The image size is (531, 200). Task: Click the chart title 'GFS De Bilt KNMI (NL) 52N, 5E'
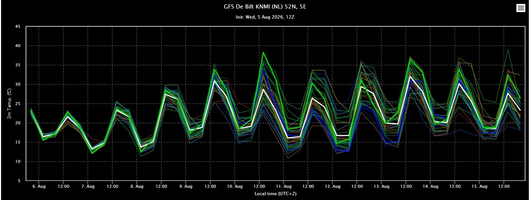coord(265,7)
